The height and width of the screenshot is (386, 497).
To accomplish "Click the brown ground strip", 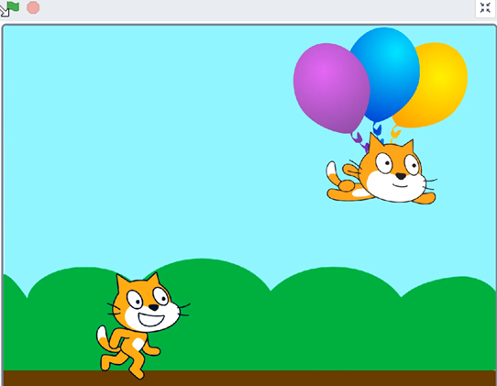I will tap(249, 378).
